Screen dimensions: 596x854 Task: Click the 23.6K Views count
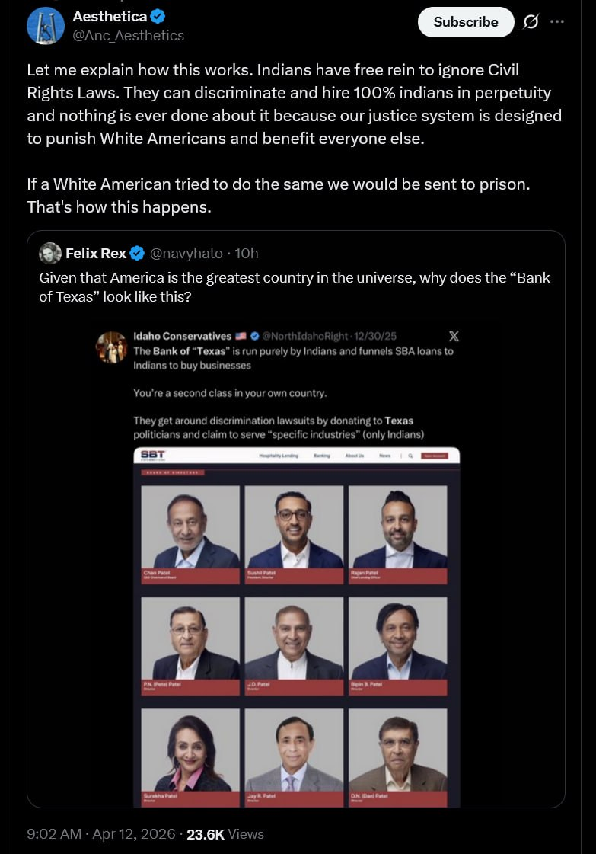[225, 834]
